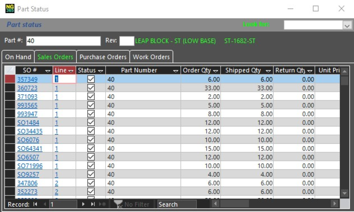Open Order Qty column filter dropdown
354x212 pixels.
coord(215,71)
